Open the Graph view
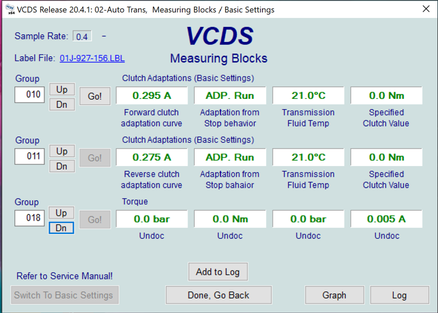The width and height of the screenshot is (438, 313). [334, 295]
